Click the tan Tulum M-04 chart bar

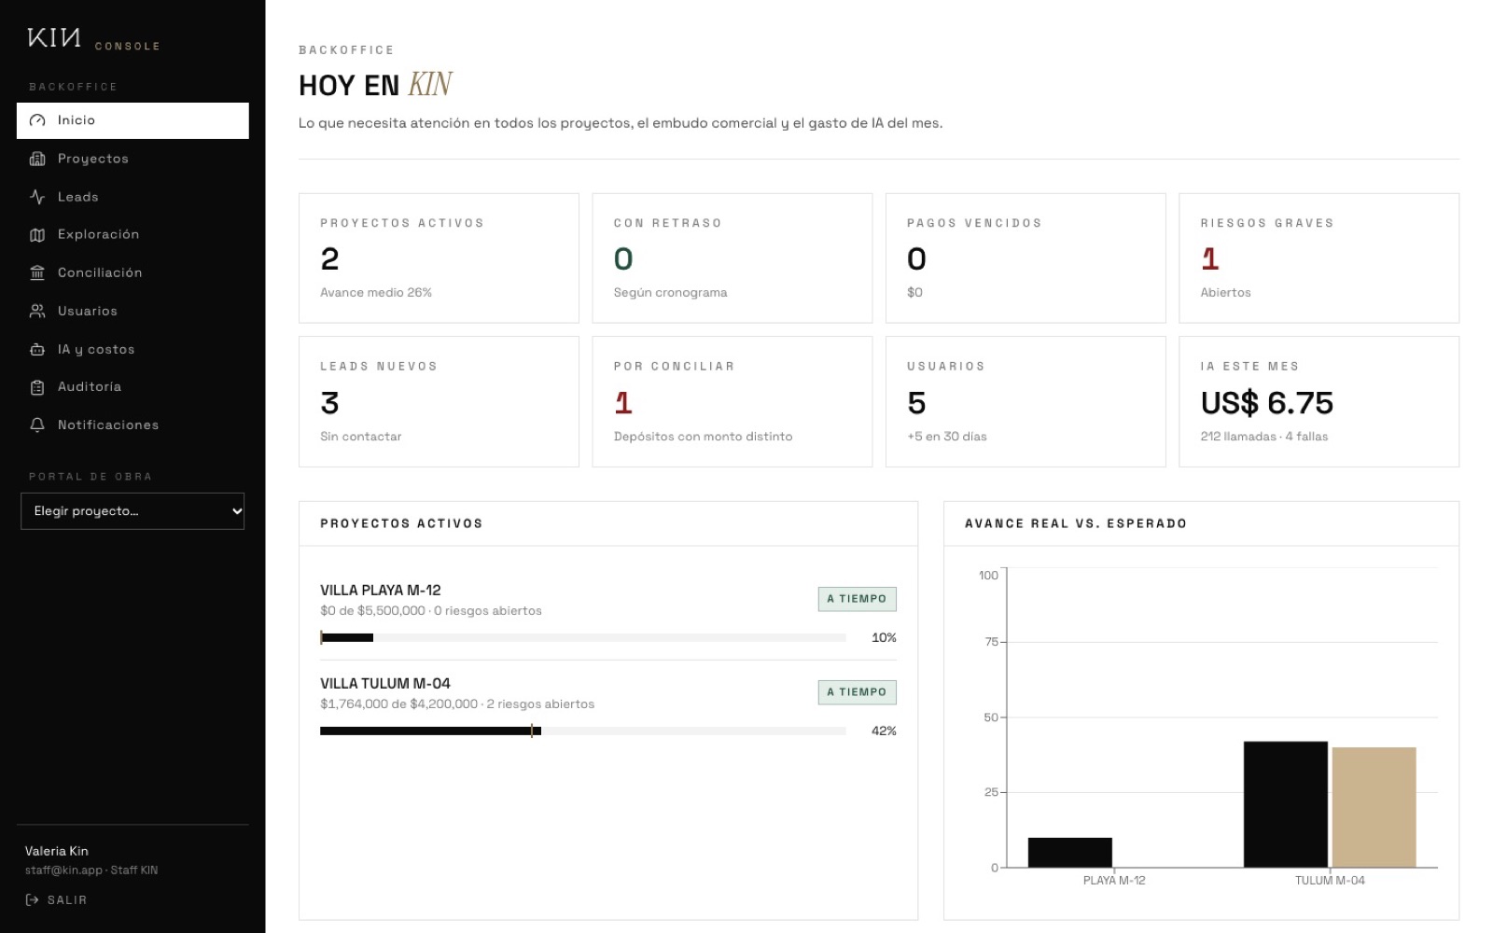(1374, 807)
